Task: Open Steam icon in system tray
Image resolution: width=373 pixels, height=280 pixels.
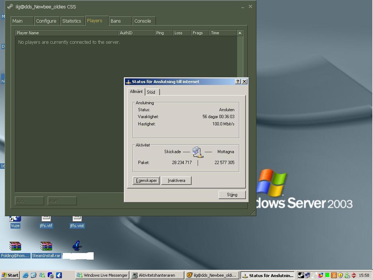Action: [301, 275]
